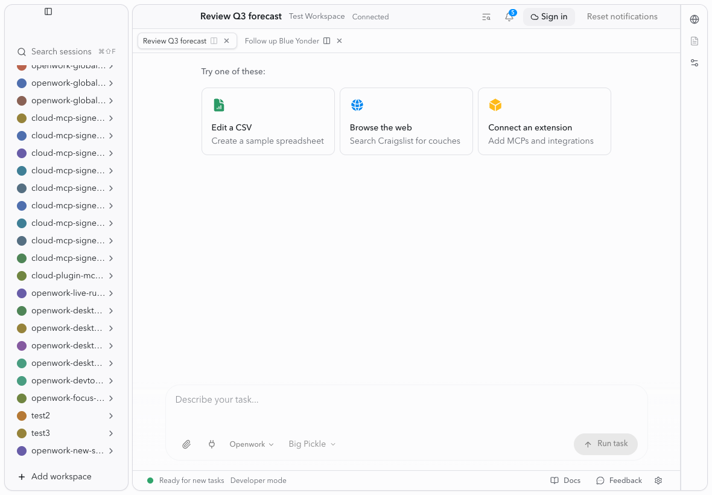This screenshot has height=495, width=712.
Task: Expand the cloud-plugin-mc… workspace chevron
Action: click(111, 276)
